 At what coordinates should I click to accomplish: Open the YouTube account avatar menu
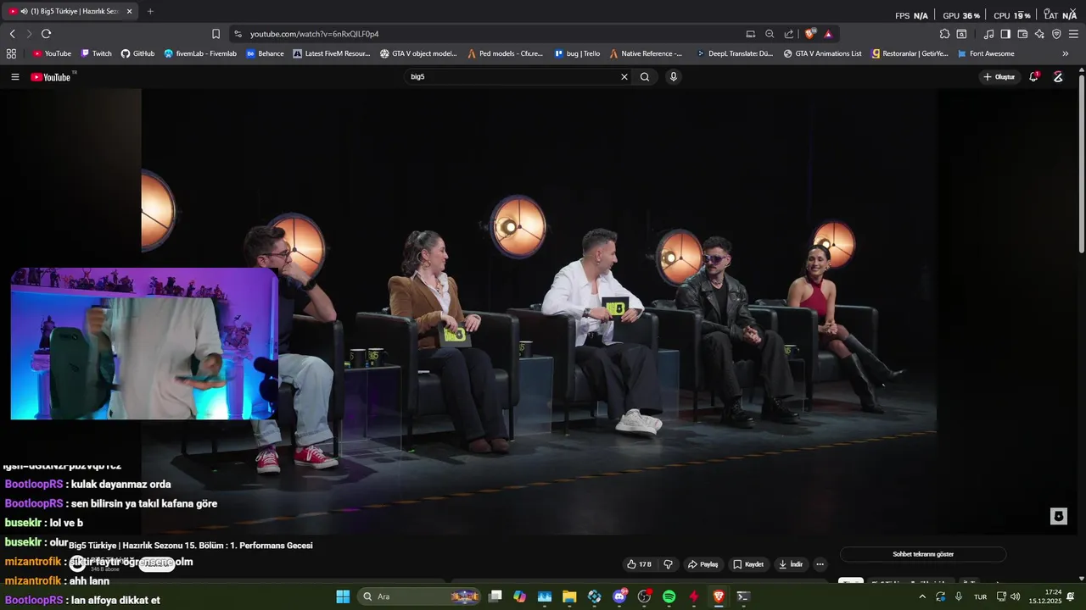[x=1058, y=77]
